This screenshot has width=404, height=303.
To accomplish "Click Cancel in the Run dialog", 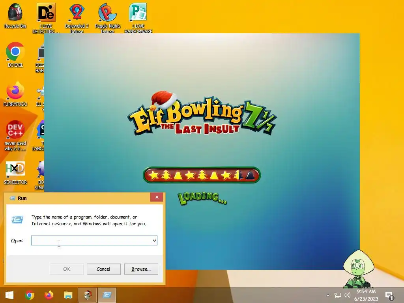I will [103, 269].
